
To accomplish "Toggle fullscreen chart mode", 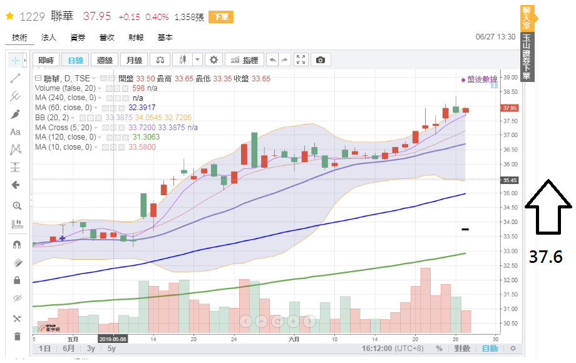I will click(x=301, y=60).
